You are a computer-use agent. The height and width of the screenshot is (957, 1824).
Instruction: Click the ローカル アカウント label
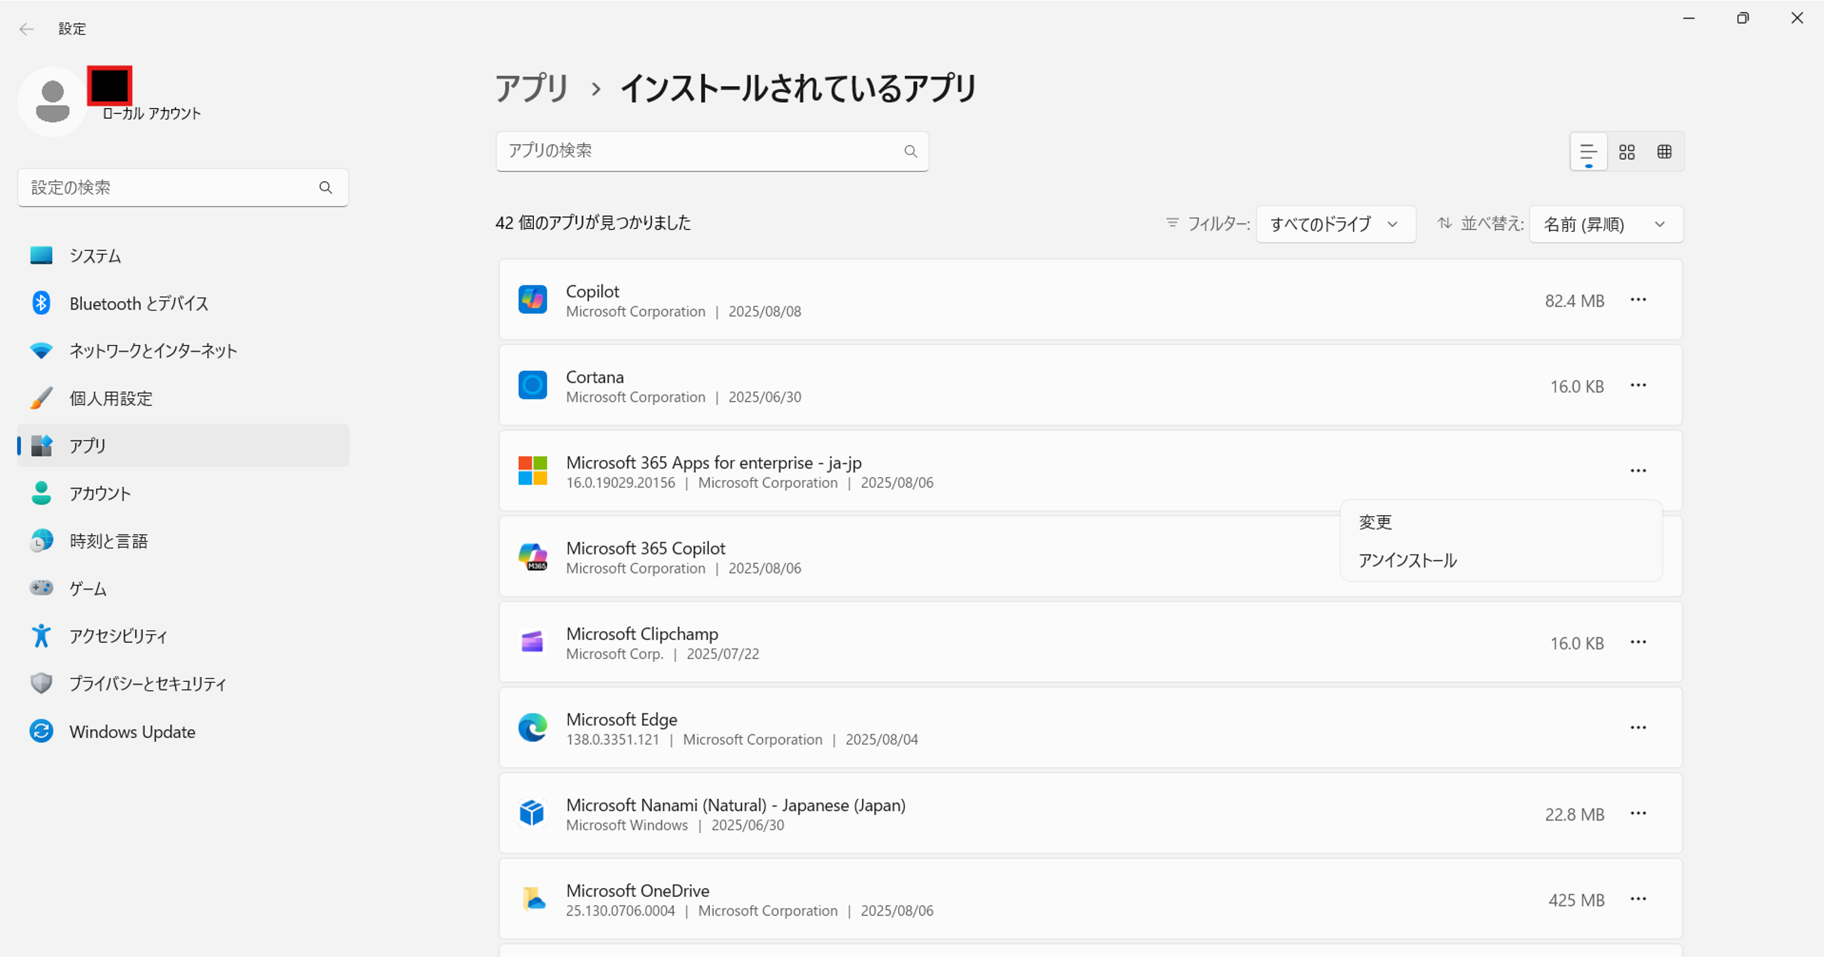pyautogui.click(x=152, y=114)
